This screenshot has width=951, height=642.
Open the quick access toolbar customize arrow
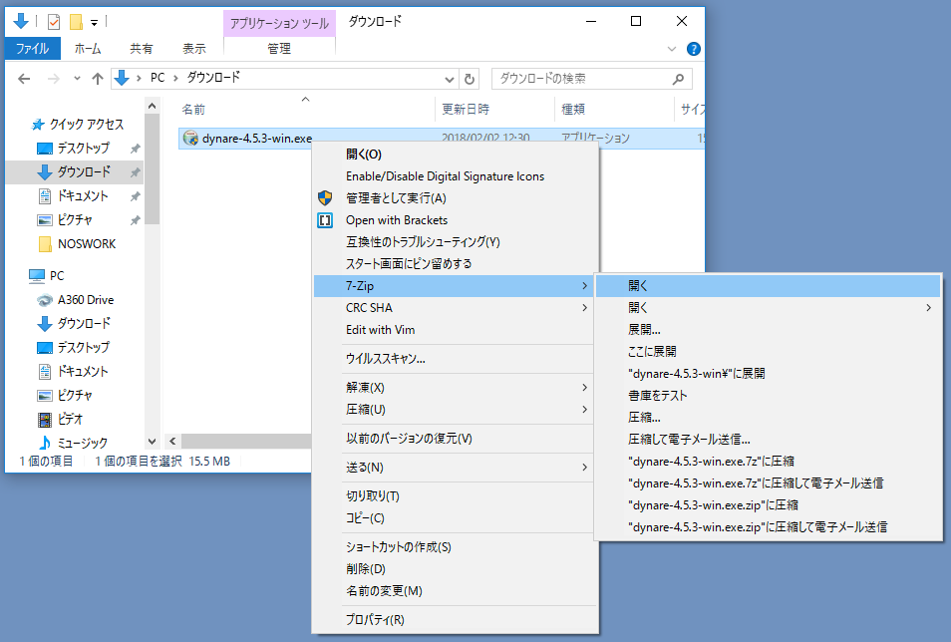point(94,23)
